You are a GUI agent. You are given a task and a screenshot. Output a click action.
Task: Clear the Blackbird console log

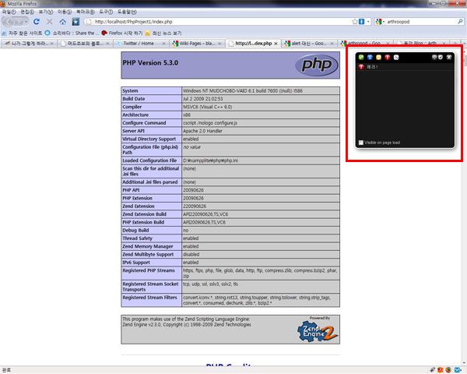[441, 57]
